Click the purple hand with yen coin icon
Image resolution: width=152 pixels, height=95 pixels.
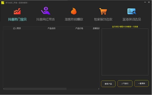click(x=46, y=11)
